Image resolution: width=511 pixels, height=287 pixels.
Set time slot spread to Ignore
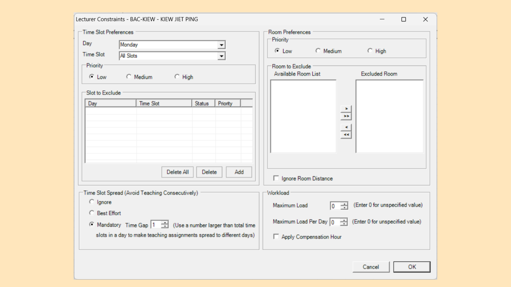[92, 202]
